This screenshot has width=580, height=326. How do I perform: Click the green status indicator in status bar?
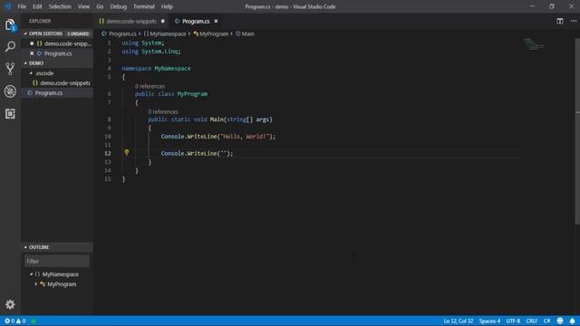(x=34, y=321)
